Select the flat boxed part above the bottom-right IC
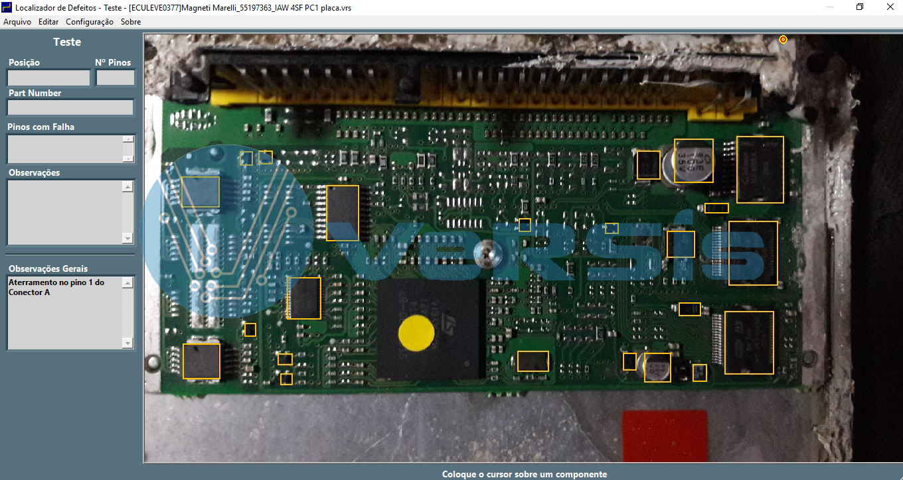The image size is (903, 480). click(x=690, y=309)
